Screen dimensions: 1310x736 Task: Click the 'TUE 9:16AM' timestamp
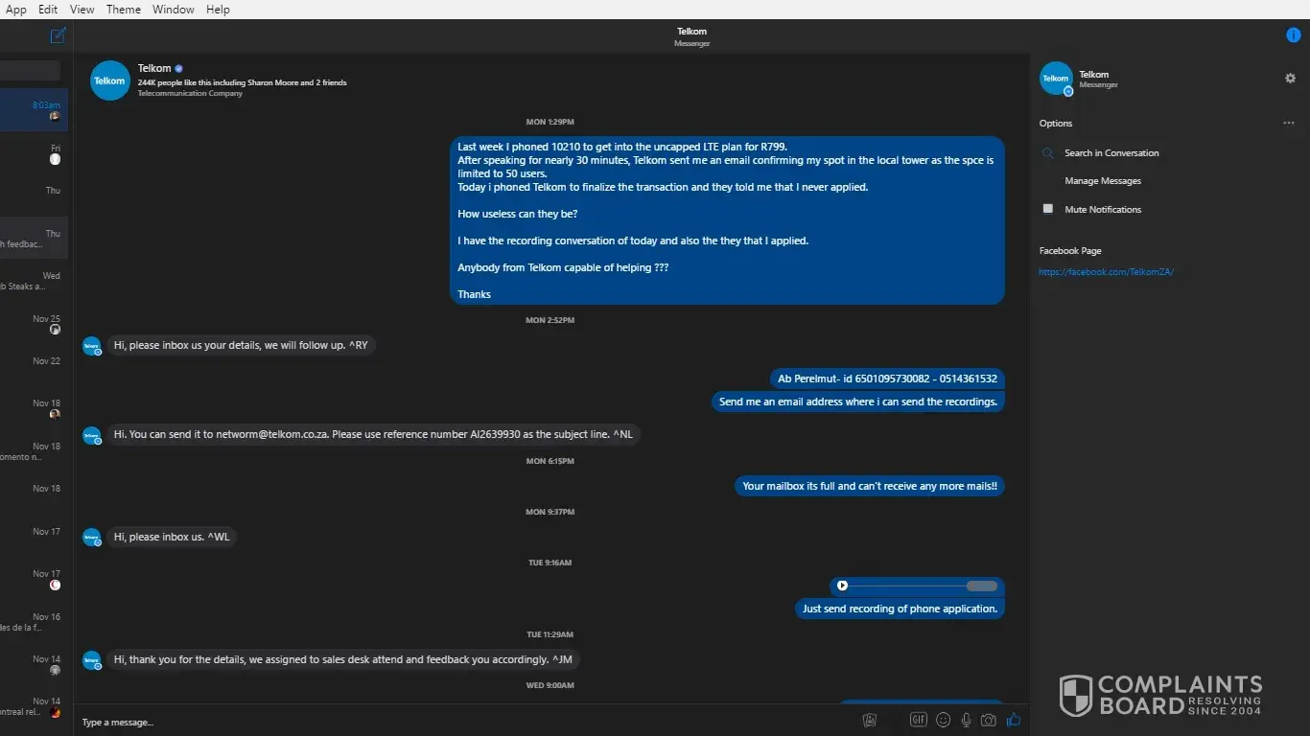550,563
